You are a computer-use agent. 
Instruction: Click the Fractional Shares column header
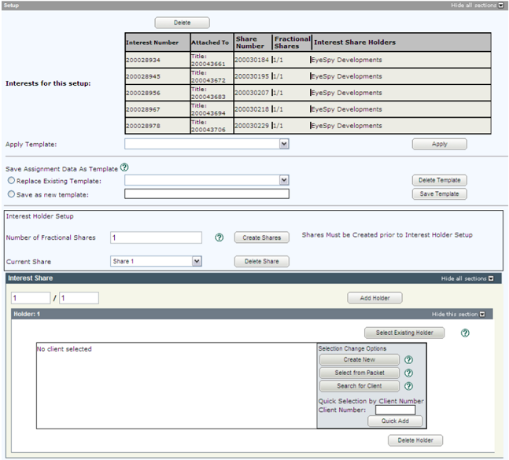(x=293, y=42)
